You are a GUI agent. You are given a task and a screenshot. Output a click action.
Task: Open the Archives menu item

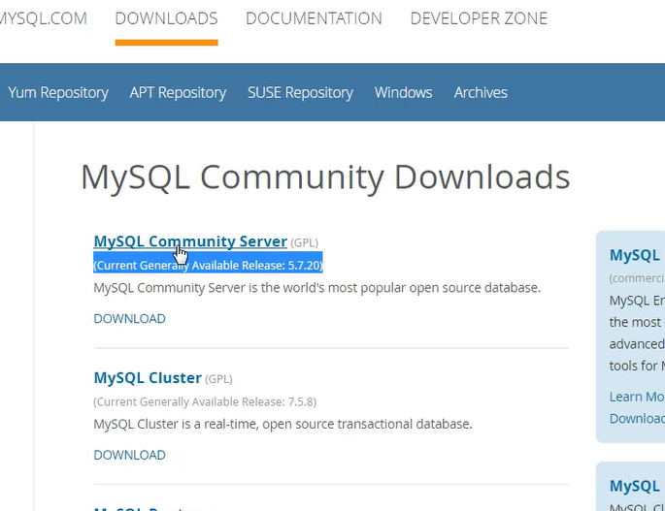coord(481,92)
